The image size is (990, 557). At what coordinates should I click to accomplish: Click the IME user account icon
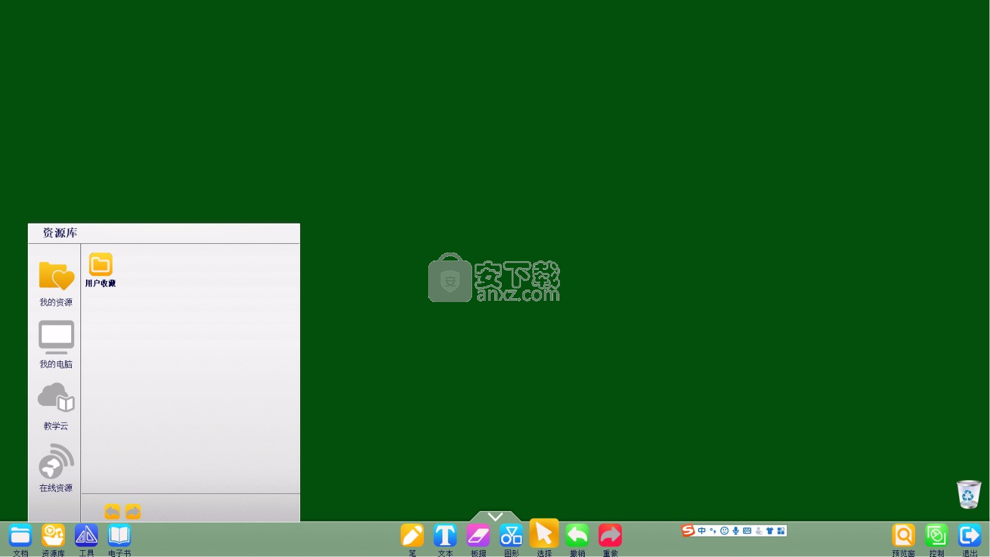[x=759, y=530]
